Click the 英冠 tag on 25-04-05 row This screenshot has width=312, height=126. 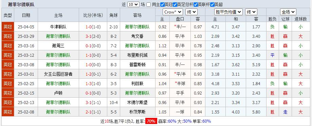[x=8, y=27]
